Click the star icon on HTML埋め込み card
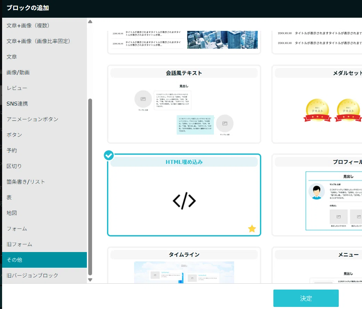362x309 pixels. [252, 228]
